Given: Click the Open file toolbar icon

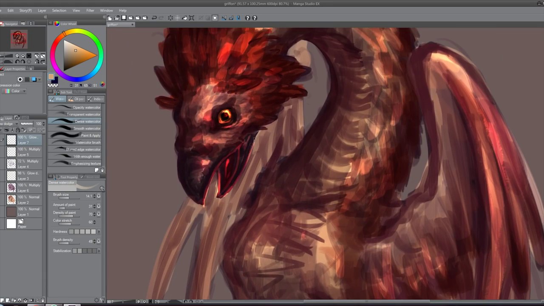Looking at the screenshot, I should coord(117,18).
